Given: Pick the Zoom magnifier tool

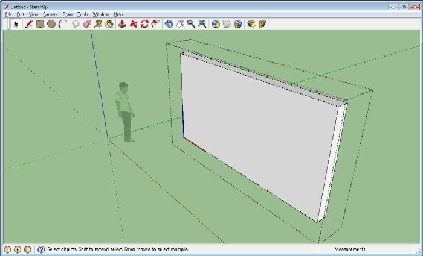Looking at the screenshot, I should (191, 24).
